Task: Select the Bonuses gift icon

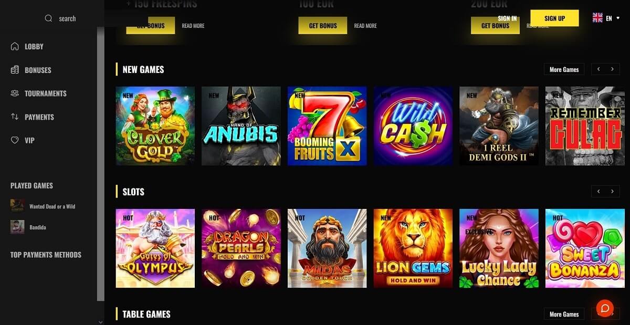Action: point(15,70)
